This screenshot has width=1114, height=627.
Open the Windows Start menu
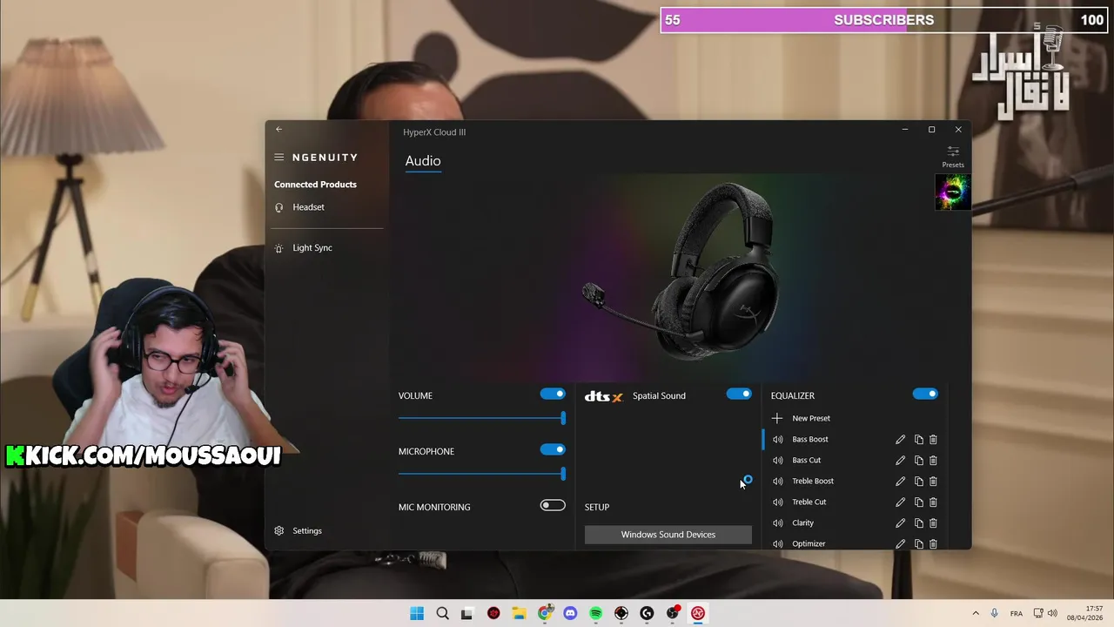(x=417, y=613)
